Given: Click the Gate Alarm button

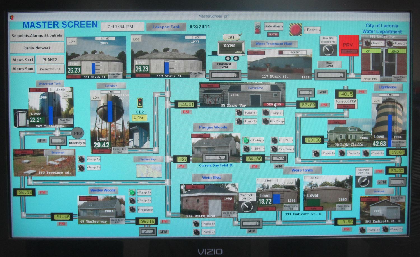Looking at the screenshot, I should [273, 26].
